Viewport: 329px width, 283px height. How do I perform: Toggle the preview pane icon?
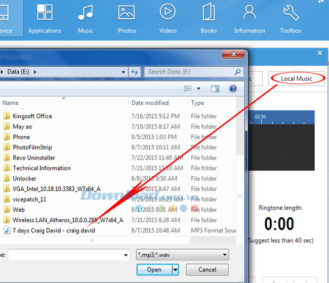coord(215,89)
